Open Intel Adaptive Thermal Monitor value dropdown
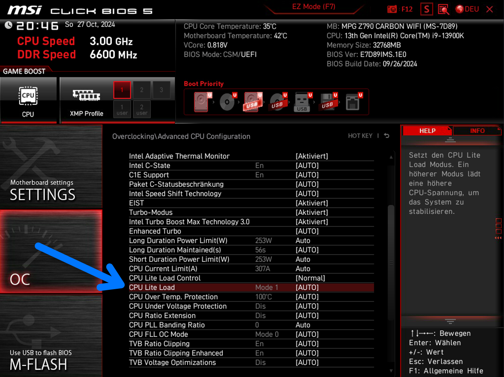Viewport: 504px width, 377px height. (x=312, y=156)
